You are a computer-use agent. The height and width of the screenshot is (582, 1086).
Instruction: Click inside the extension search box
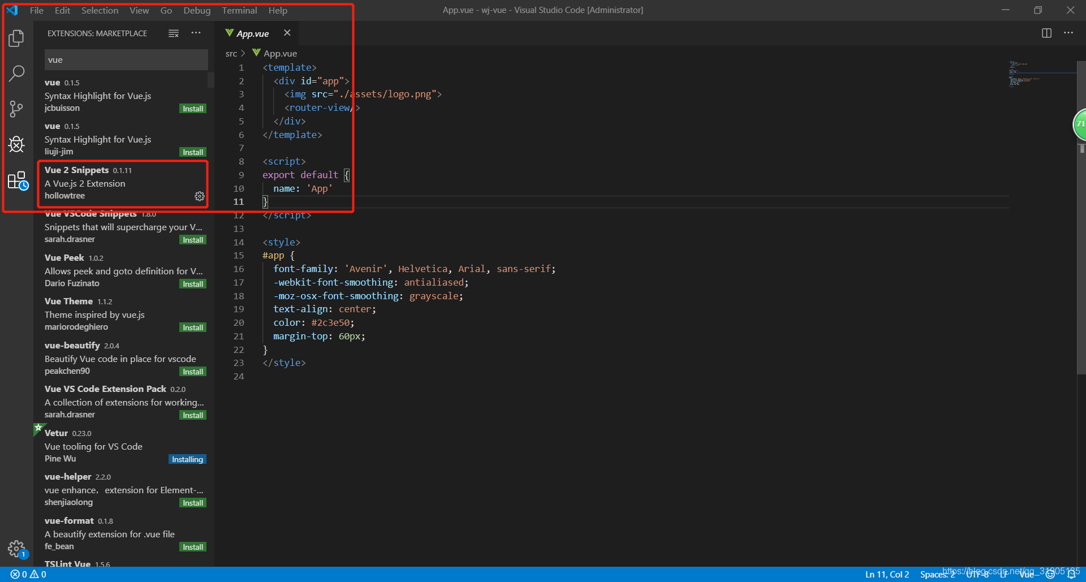click(x=126, y=59)
